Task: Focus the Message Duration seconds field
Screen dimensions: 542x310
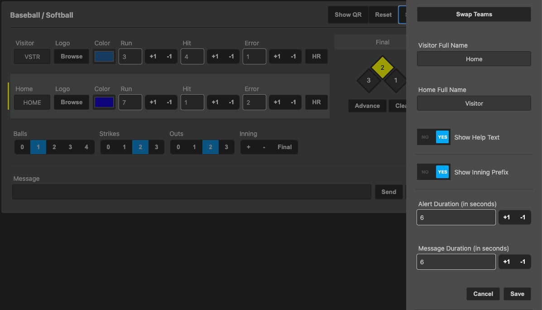Action: coord(456,262)
